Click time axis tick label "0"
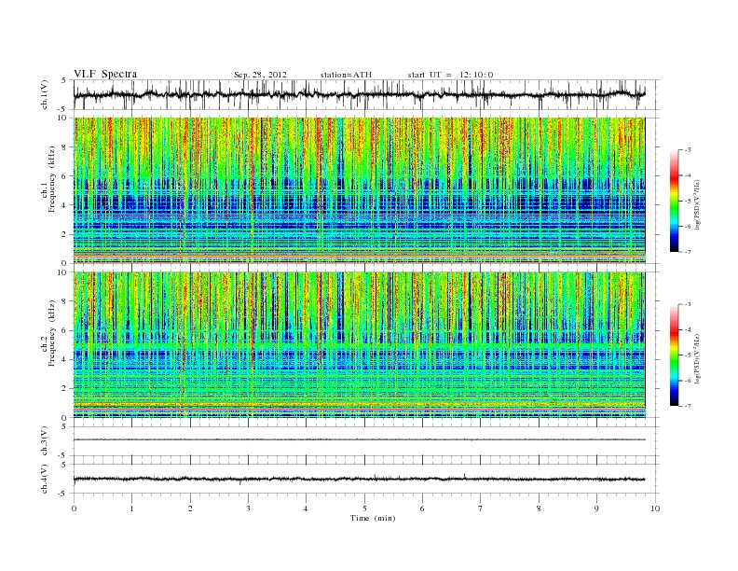Screen dimensions: 738x571 (x=74, y=508)
